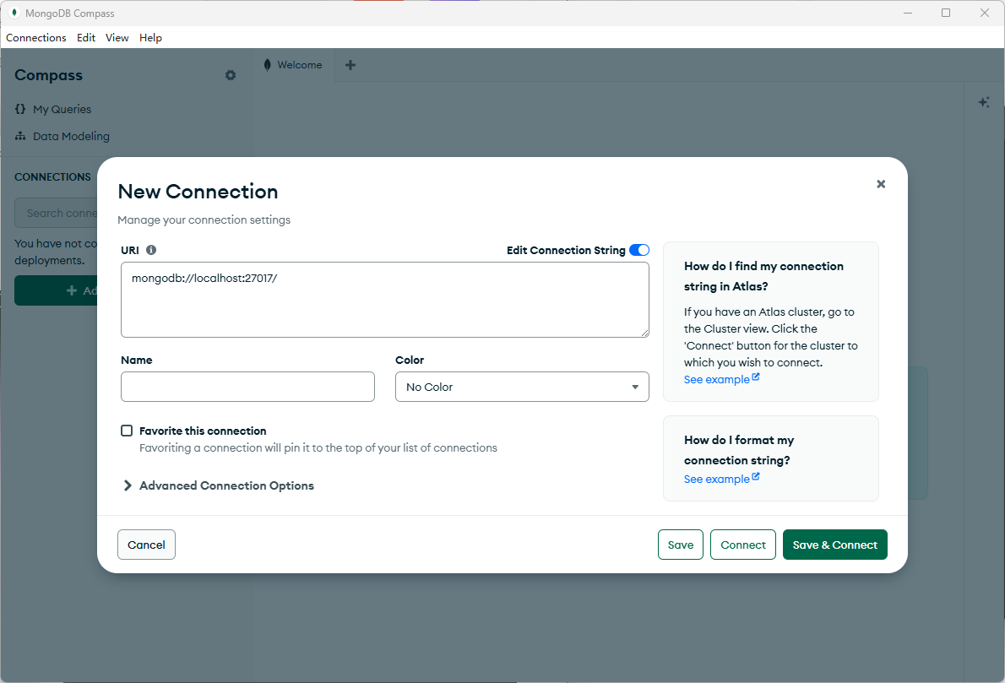Click the Save & Connect button

point(834,545)
